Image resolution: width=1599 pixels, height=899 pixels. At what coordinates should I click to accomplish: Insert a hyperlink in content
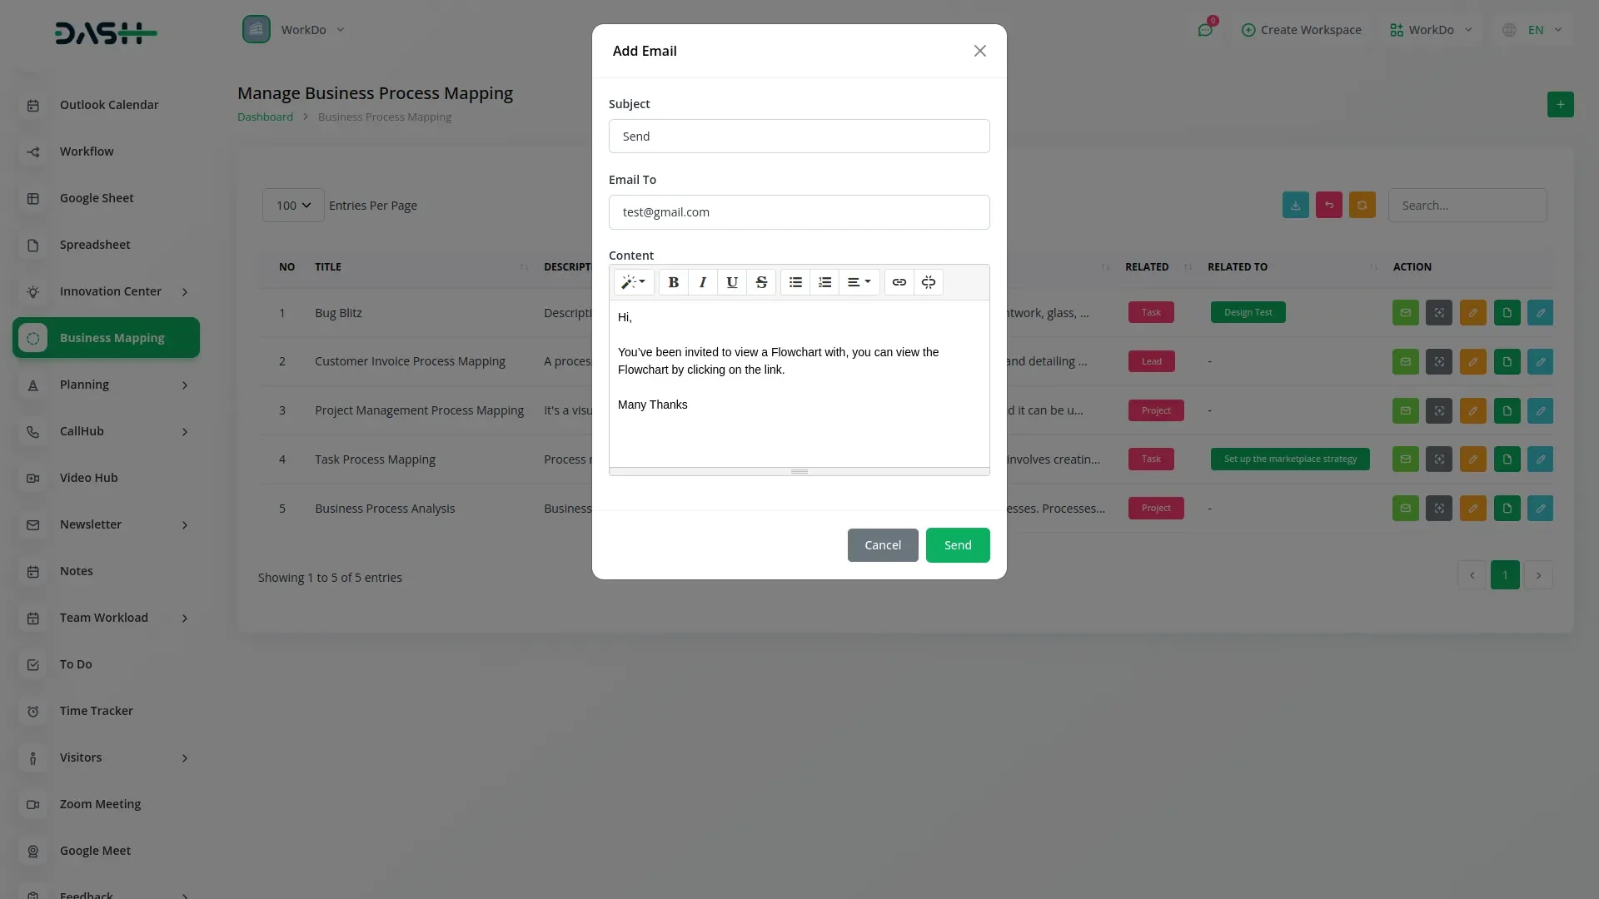pyautogui.click(x=899, y=282)
